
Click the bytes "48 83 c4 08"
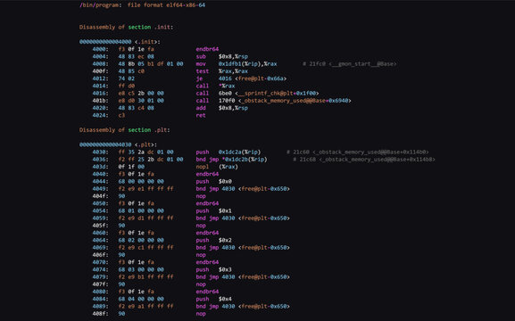[137, 108]
